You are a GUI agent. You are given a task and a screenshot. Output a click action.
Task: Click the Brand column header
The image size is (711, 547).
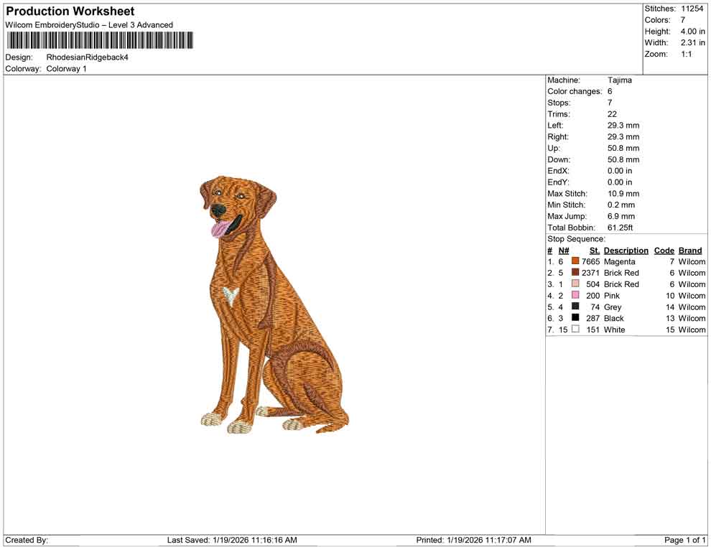[689, 250]
